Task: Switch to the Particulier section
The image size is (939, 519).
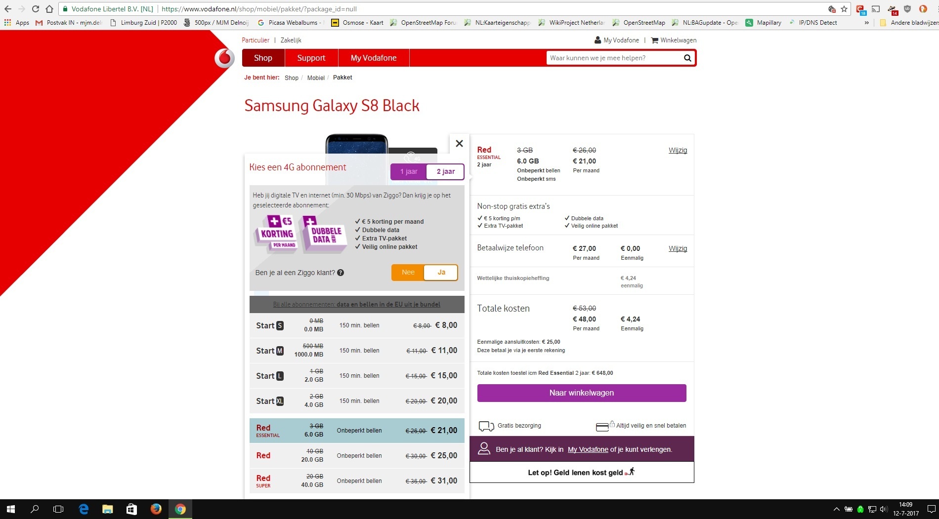Action: pyautogui.click(x=256, y=40)
